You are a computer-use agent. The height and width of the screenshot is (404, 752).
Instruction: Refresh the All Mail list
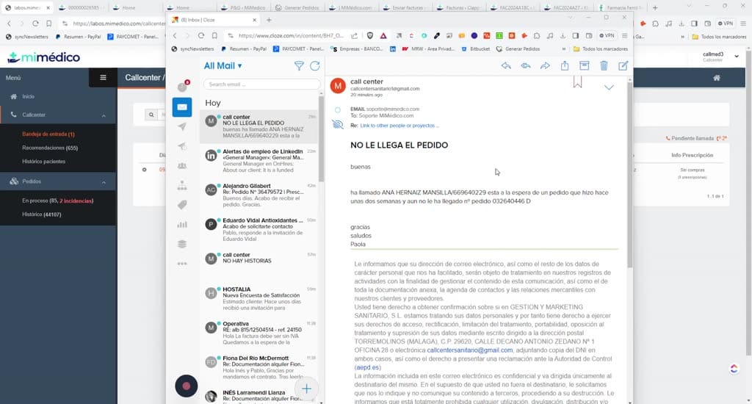click(x=314, y=65)
